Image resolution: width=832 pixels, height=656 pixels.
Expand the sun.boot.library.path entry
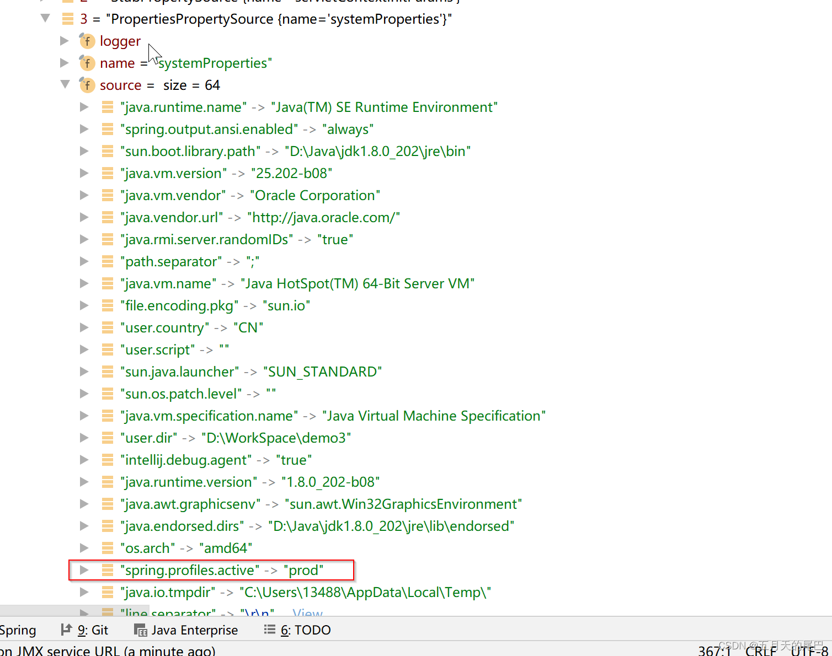(x=84, y=151)
